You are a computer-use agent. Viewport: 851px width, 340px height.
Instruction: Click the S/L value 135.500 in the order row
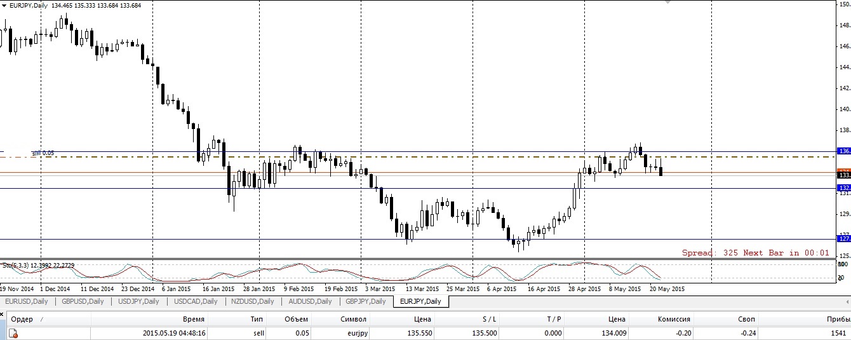(485, 333)
